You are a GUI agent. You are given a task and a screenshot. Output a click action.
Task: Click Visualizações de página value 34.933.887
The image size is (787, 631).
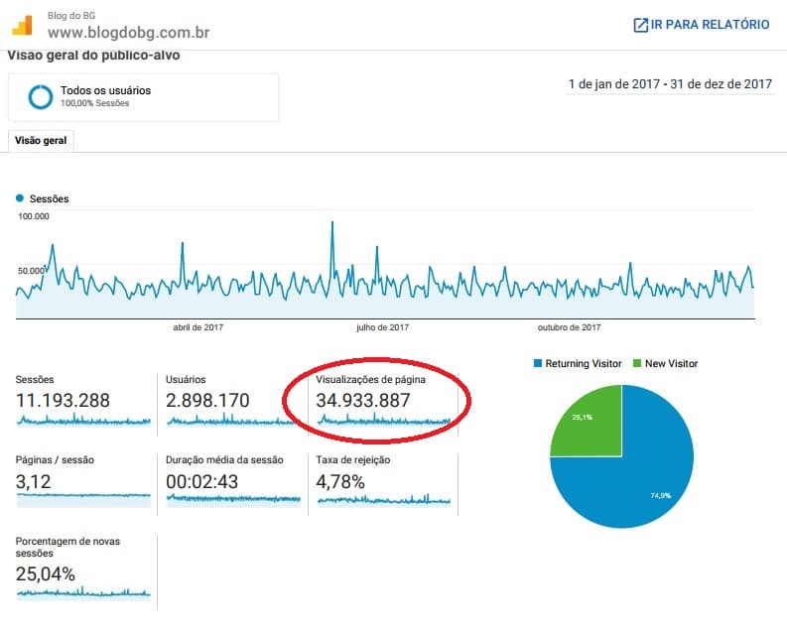click(363, 400)
